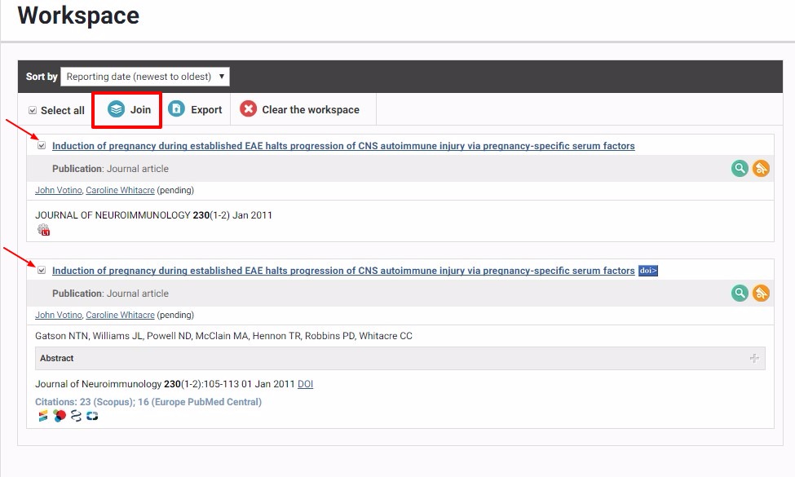Click the gear icon with red badge
This screenshot has width=795, height=477.
tap(43, 230)
